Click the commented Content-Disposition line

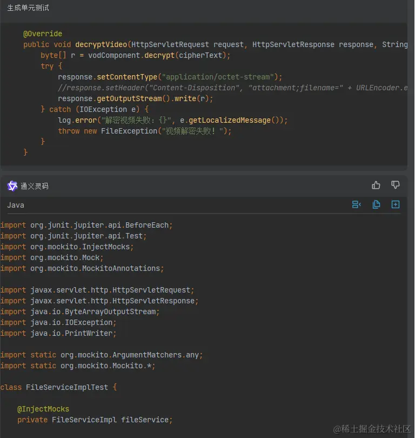pos(232,88)
